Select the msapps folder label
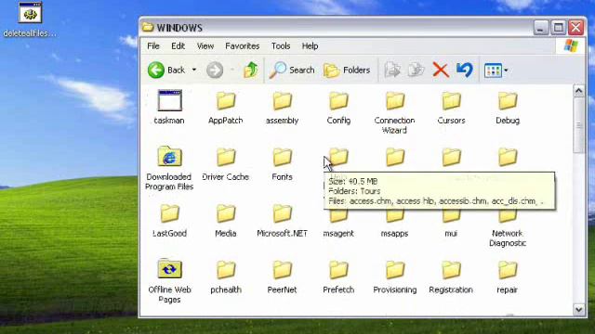The width and height of the screenshot is (595, 334). coord(394,234)
